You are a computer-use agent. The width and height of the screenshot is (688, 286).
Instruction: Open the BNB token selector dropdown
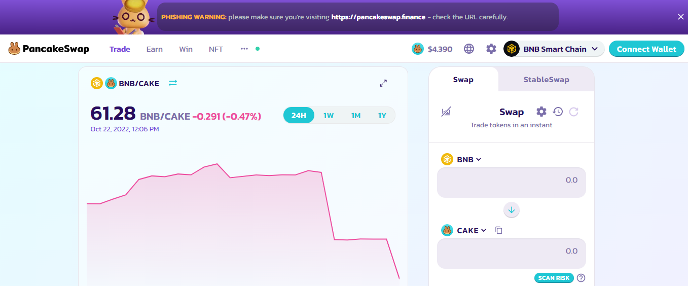tap(461, 159)
